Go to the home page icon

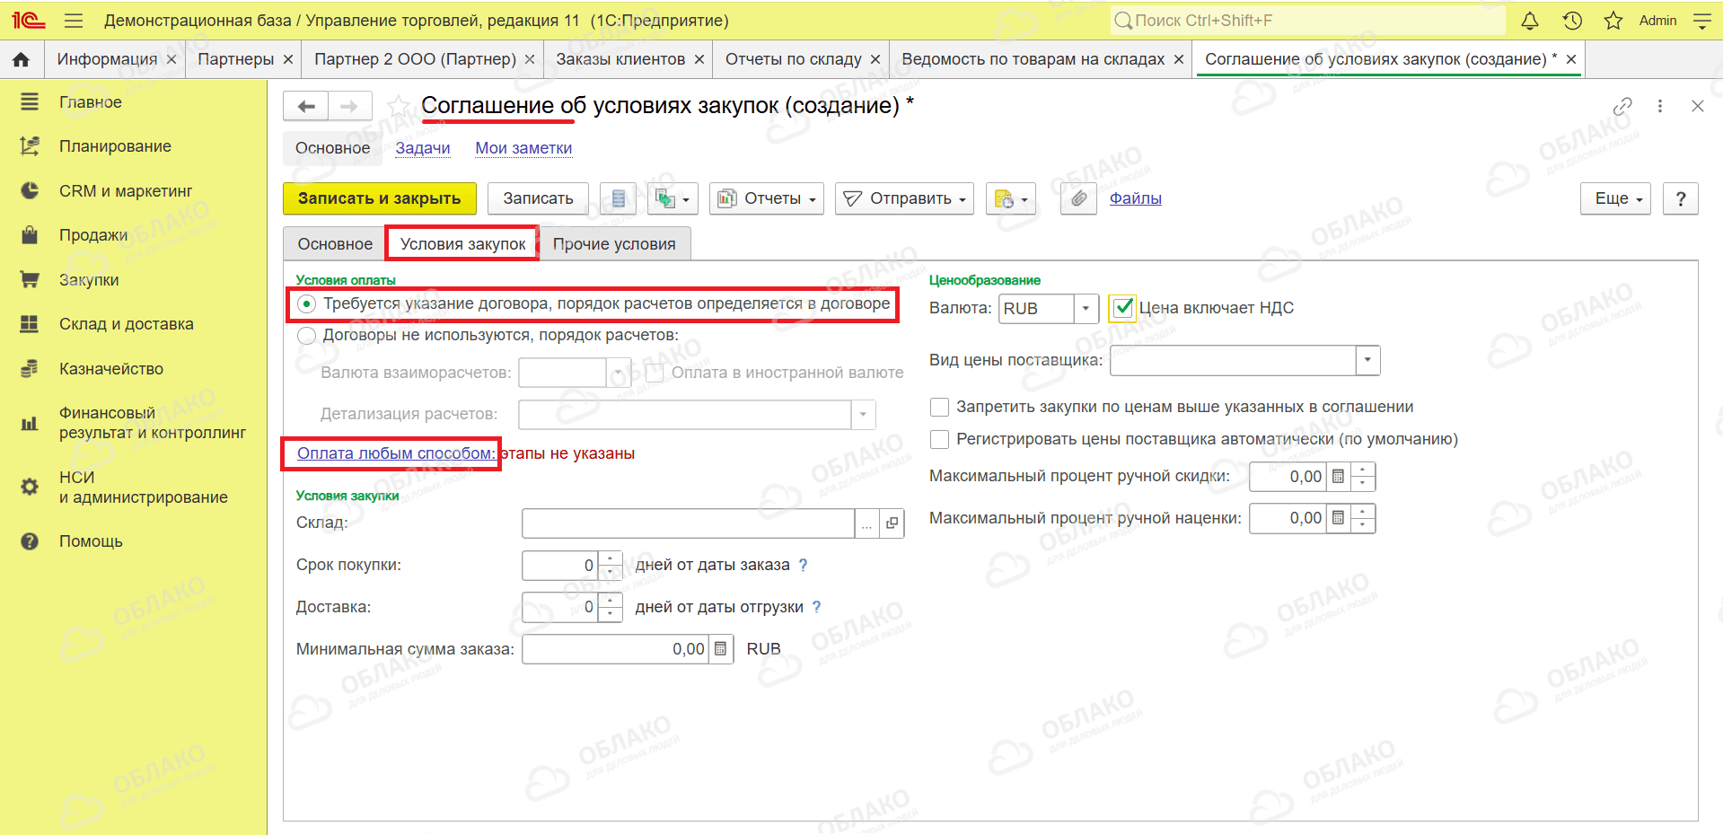pos(22,59)
